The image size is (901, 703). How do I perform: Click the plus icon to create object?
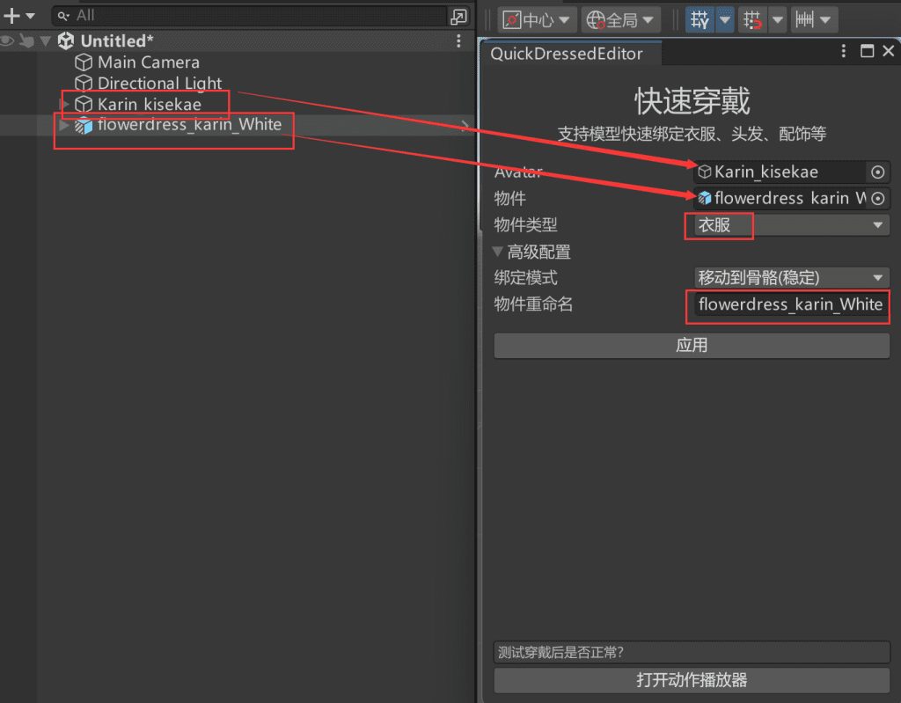pos(11,16)
